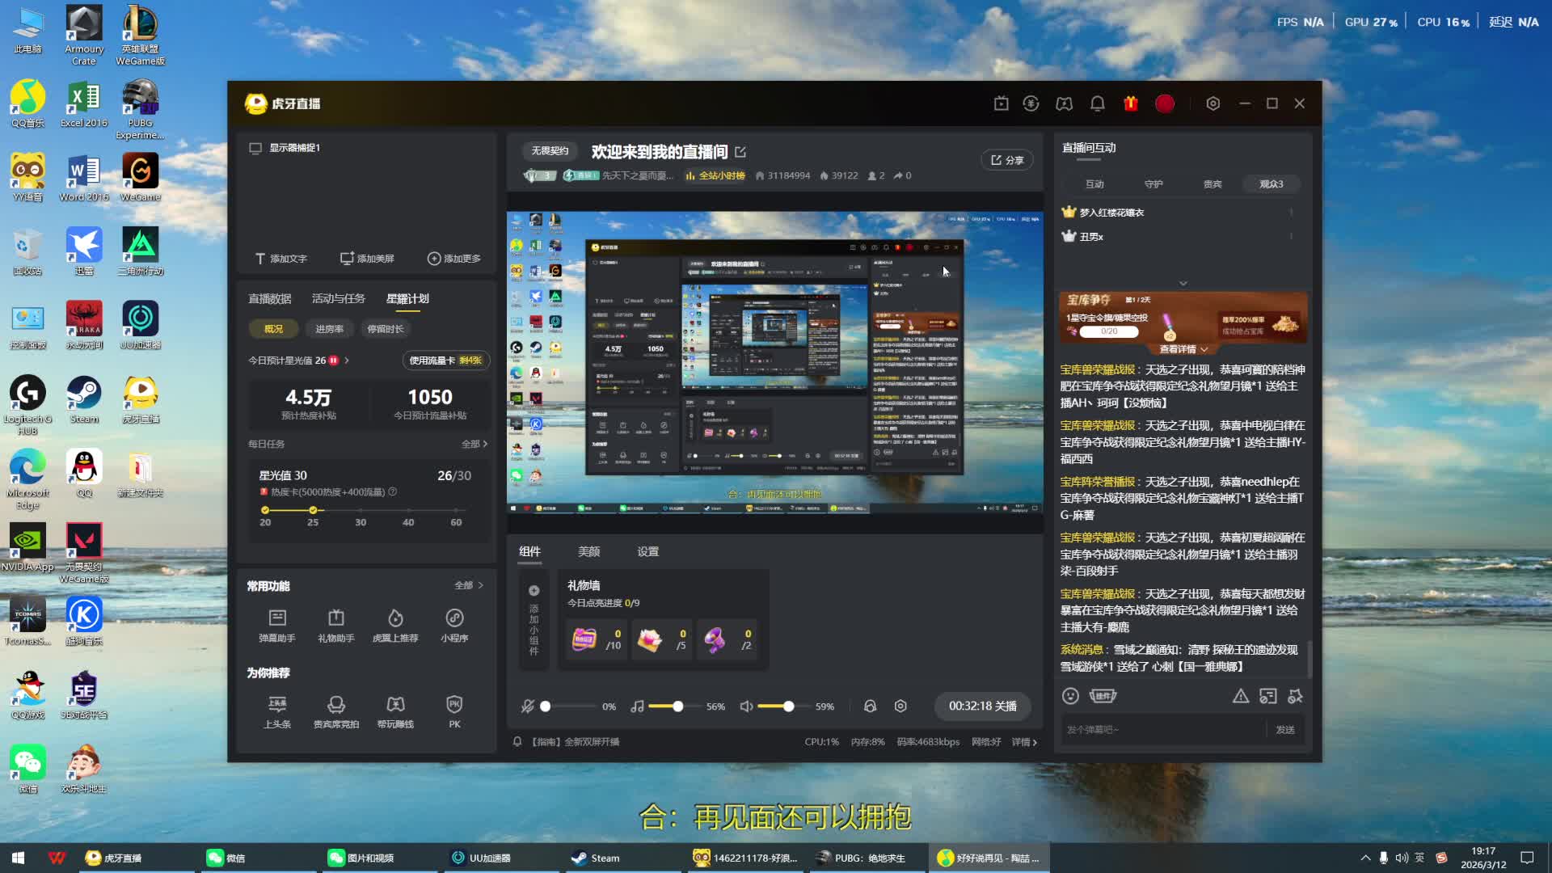
Task: Click the 56% music volume slider handle
Action: [677, 706]
